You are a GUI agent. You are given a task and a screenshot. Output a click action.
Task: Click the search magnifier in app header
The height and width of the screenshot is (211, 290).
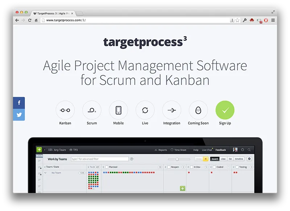249,150
